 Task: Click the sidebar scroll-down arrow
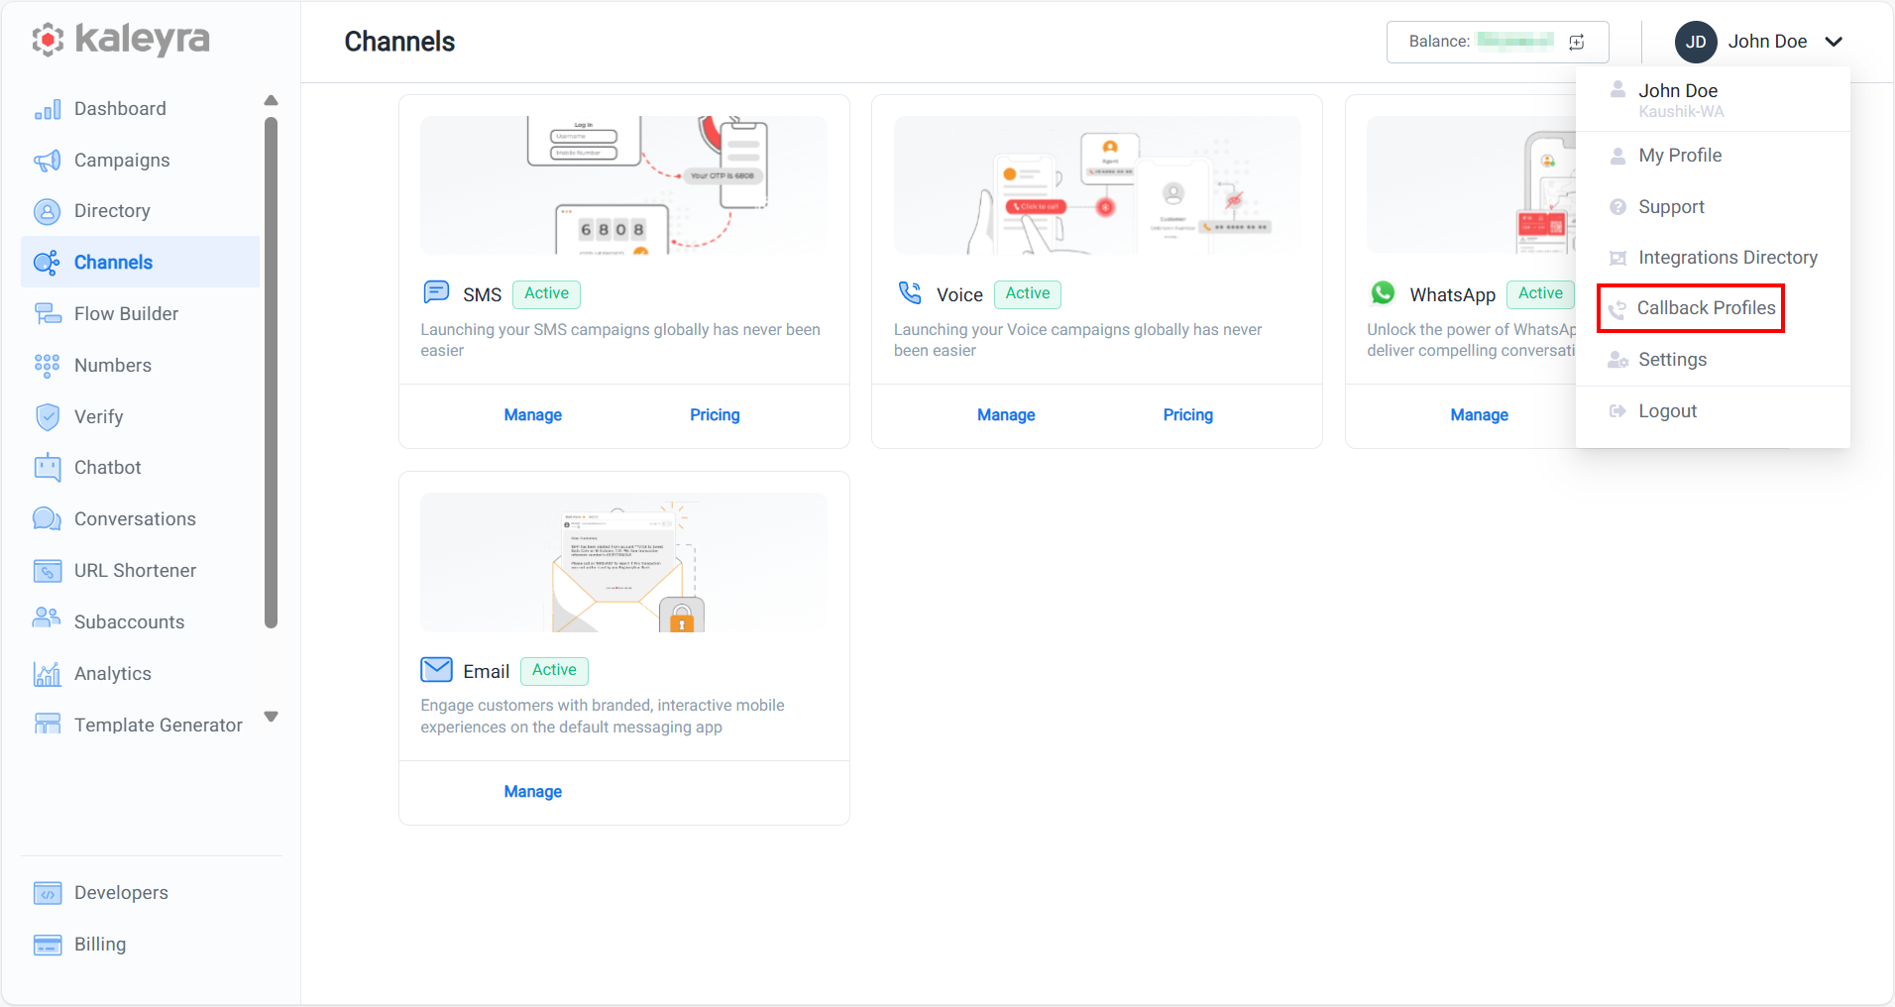[272, 717]
